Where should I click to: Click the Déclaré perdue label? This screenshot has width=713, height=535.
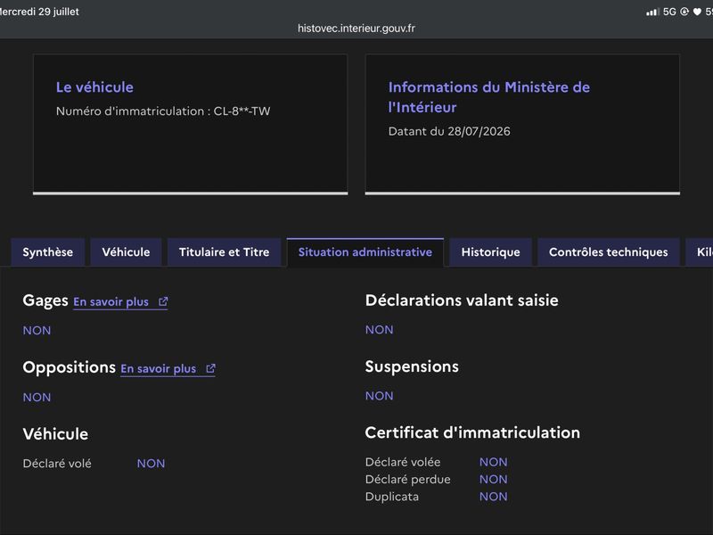408,480
